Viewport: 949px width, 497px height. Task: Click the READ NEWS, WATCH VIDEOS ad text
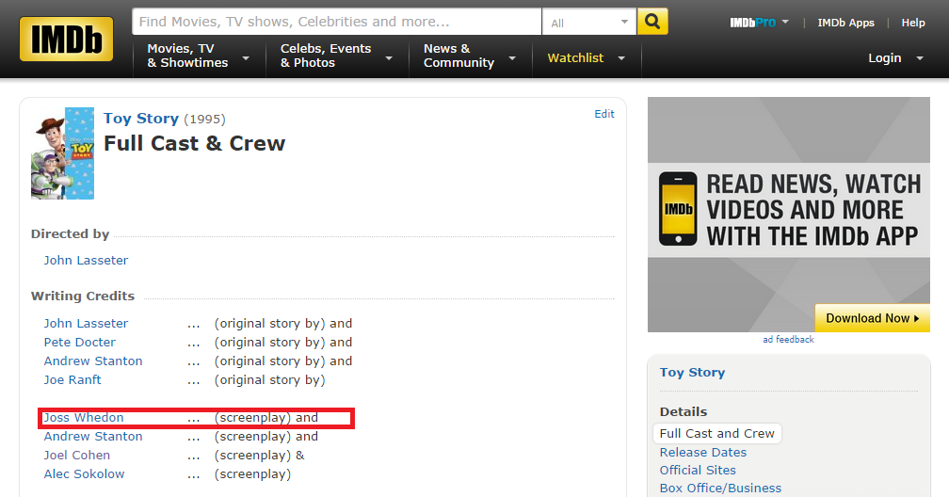pos(812,210)
